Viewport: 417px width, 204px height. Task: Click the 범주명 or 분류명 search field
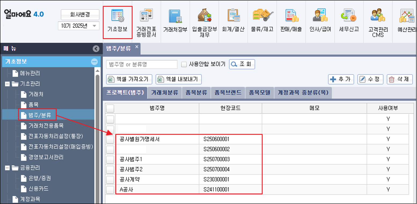(x=141, y=64)
